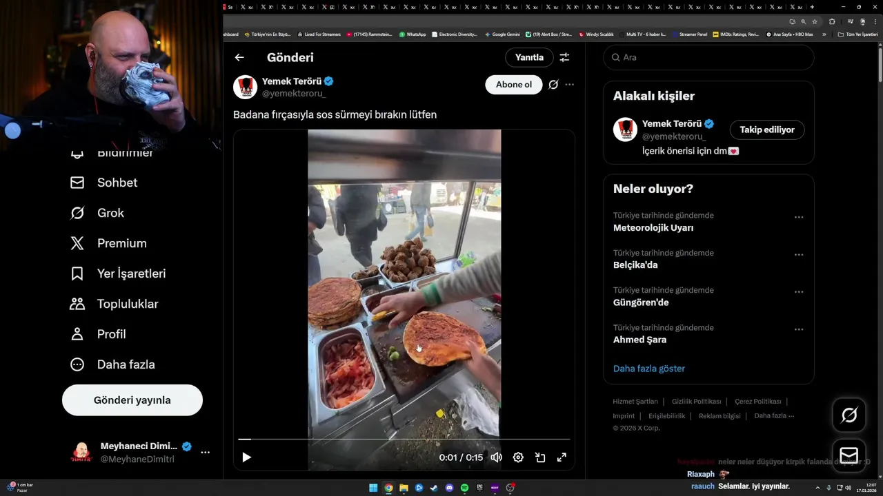Toggle picture-in-picture on the video

(x=540, y=457)
